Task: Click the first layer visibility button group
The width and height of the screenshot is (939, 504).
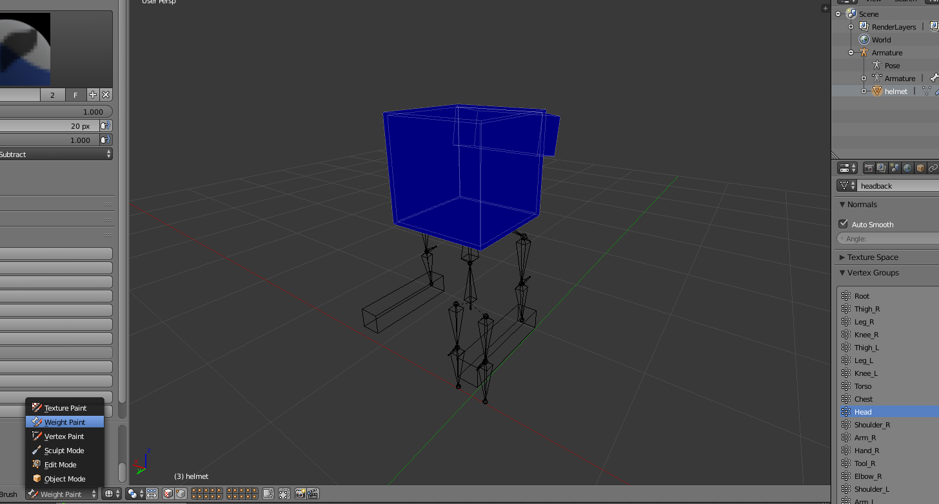Action: pyautogui.click(x=207, y=494)
